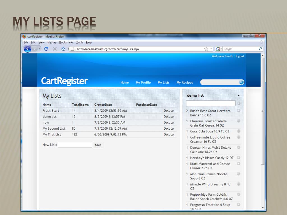287x215 pixels.
Task: Click the New List name field
Action: 75,145
